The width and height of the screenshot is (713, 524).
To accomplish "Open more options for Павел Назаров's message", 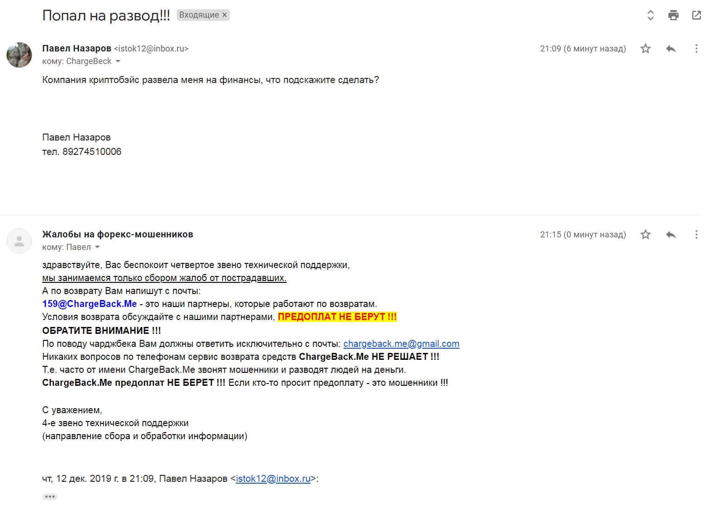I will 696,49.
